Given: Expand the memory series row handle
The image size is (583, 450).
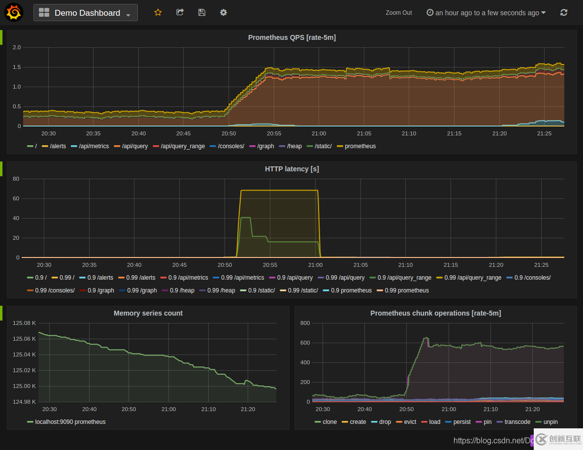Looking at the screenshot, I should 1,313.
